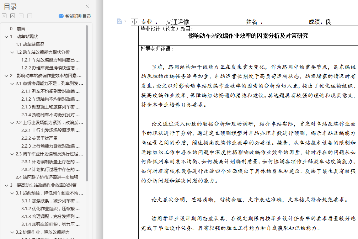Click the table move handle cross icon
This screenshot has width=358, height=239.
(134, 22)
